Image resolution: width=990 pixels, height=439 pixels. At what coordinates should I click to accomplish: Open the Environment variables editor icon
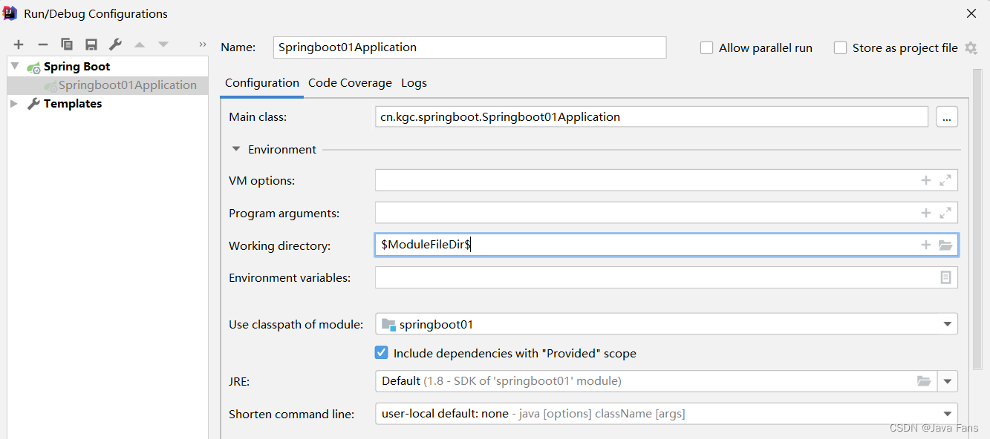click(x=945, y=277)
